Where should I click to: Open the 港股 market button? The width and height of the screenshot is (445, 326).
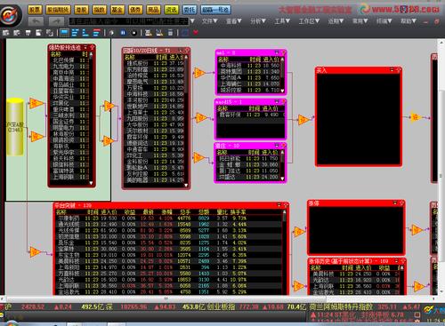pos(81,10)
